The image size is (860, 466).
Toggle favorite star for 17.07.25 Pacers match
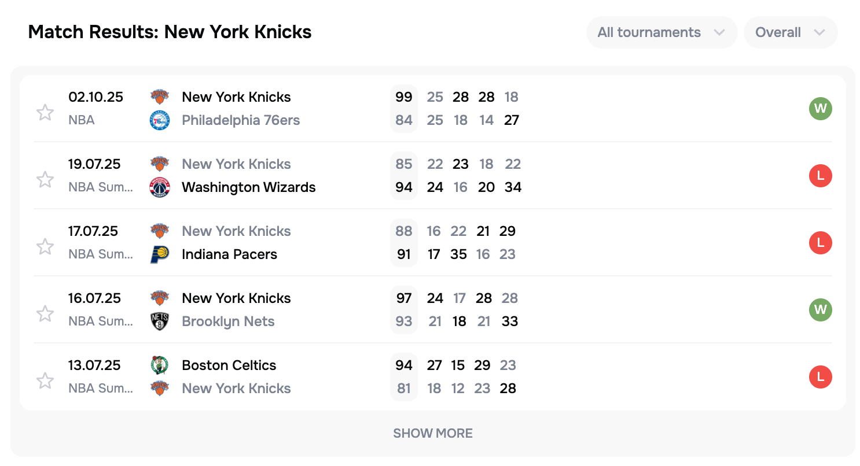point(45,246)
